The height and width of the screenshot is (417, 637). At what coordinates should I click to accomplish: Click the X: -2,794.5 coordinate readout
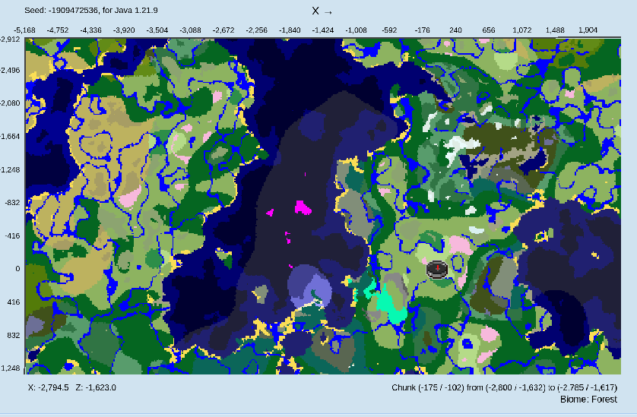49,387
